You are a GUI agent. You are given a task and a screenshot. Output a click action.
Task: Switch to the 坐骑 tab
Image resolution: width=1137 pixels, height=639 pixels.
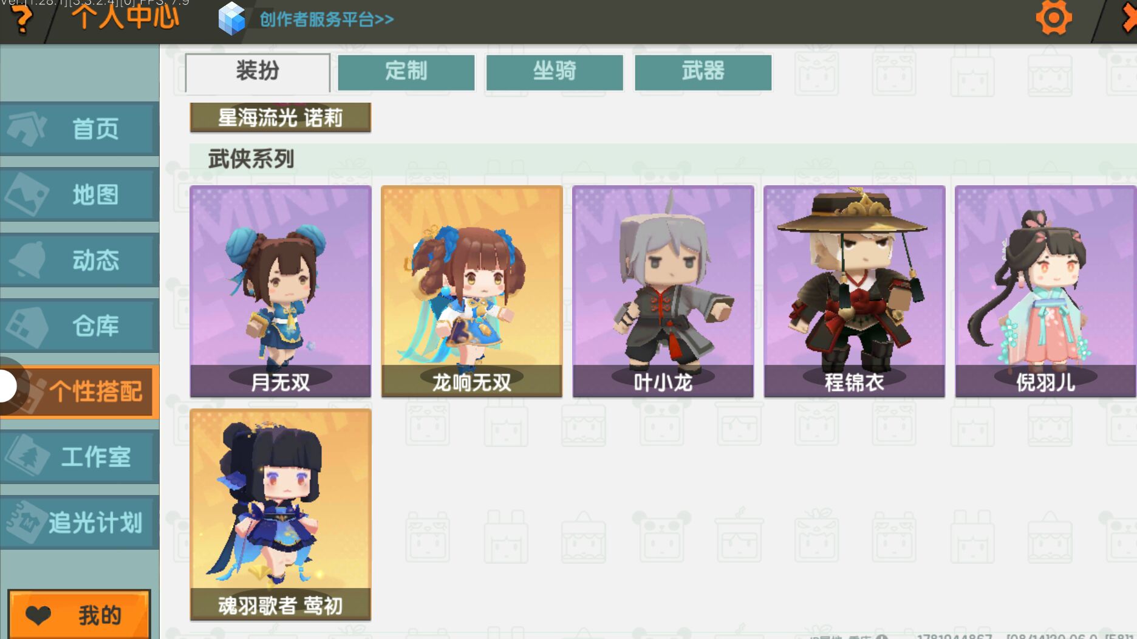(x=555, y=72)
